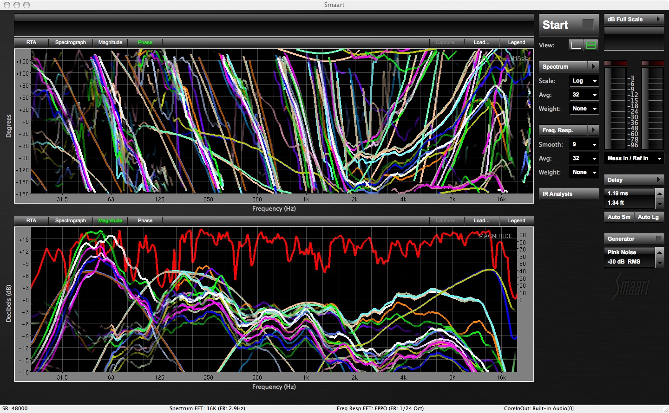Show Legend for the lower plot
Viewport: 669px width, 413px height.
tap(517, 220)
